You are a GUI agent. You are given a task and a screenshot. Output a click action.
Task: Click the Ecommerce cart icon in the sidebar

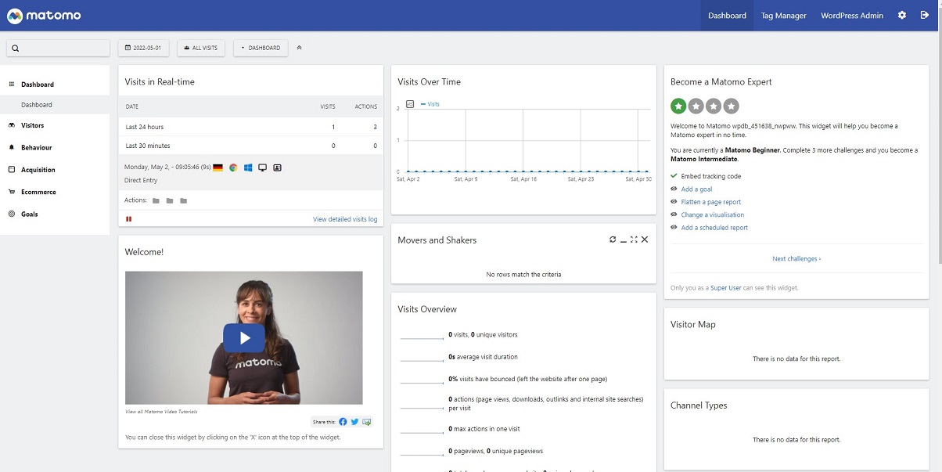pyautogui.click(x=12, y=192)
